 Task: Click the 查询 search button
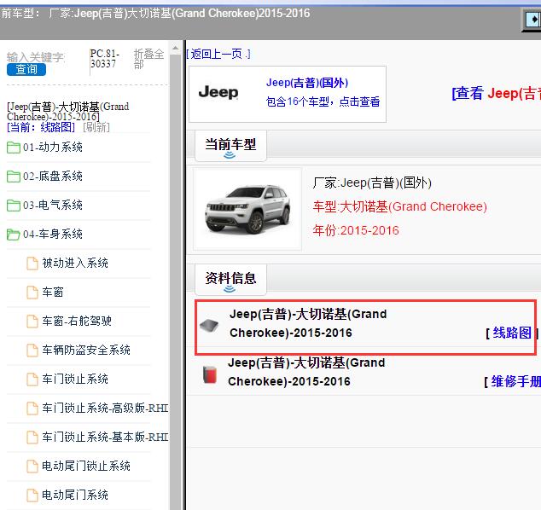[26, 69]
